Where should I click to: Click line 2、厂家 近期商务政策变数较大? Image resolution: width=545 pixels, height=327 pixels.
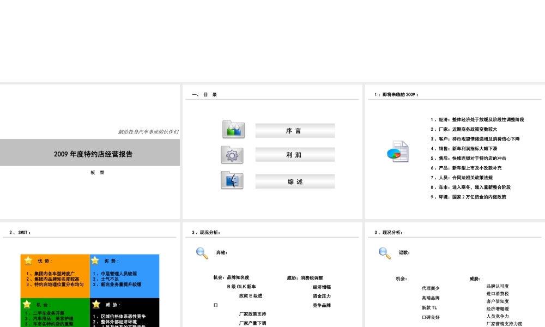click(464, 129)
